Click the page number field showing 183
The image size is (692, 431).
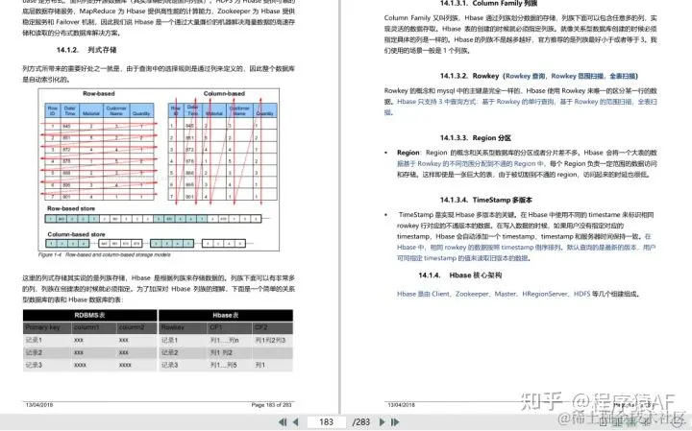pos(326,422)
